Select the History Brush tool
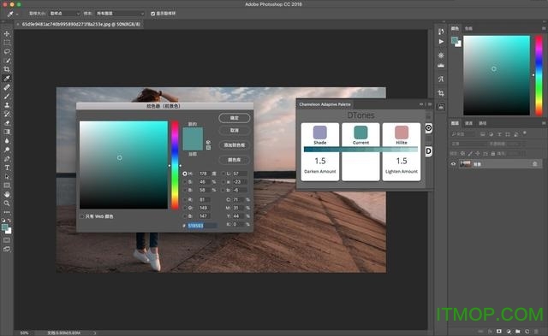 click(7, 114)
